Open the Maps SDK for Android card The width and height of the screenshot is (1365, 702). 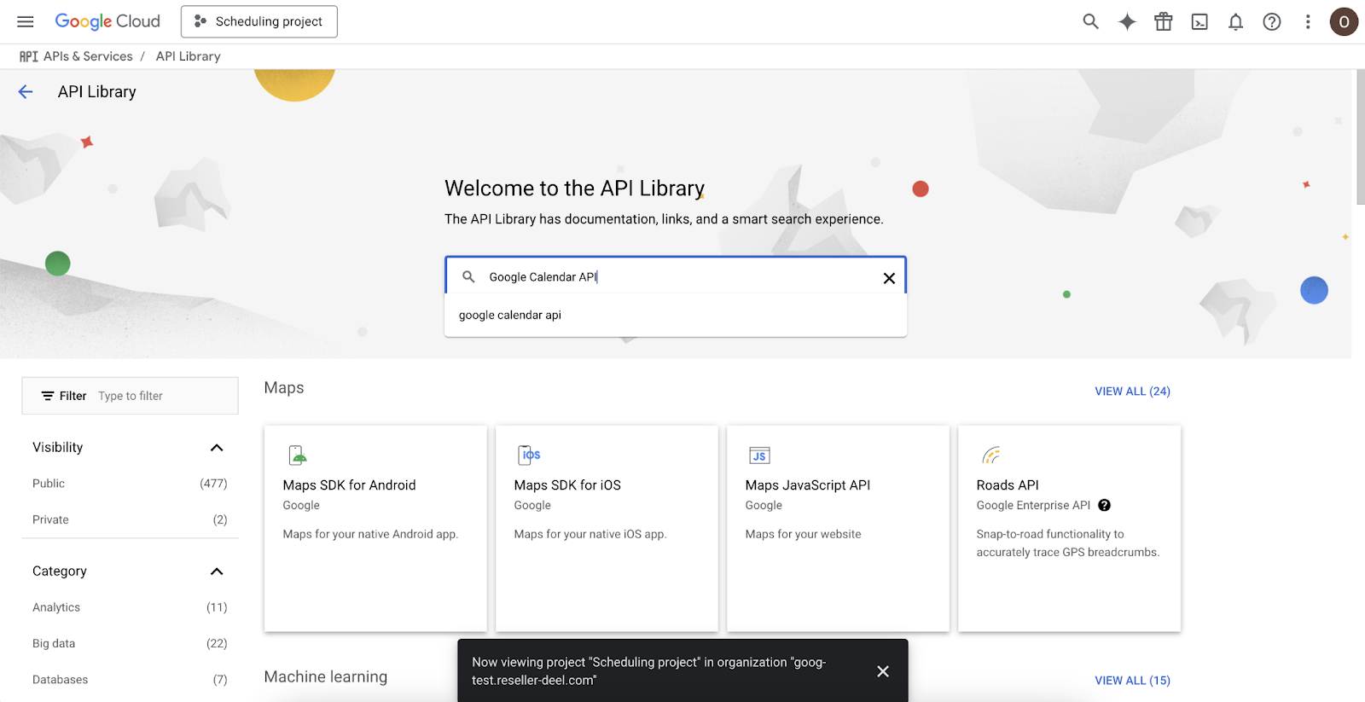(x=375, y=529)
